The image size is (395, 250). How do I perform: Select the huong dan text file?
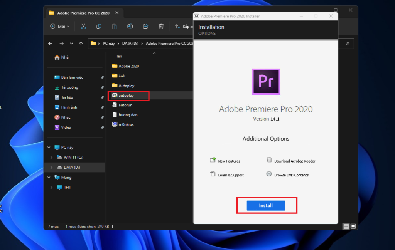[x=125, y=115]
